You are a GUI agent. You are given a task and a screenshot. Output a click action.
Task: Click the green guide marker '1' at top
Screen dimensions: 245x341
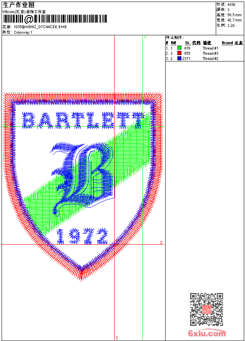click(145, 37)
